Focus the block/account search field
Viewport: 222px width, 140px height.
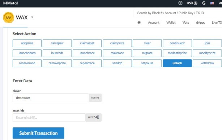[178, 13]
